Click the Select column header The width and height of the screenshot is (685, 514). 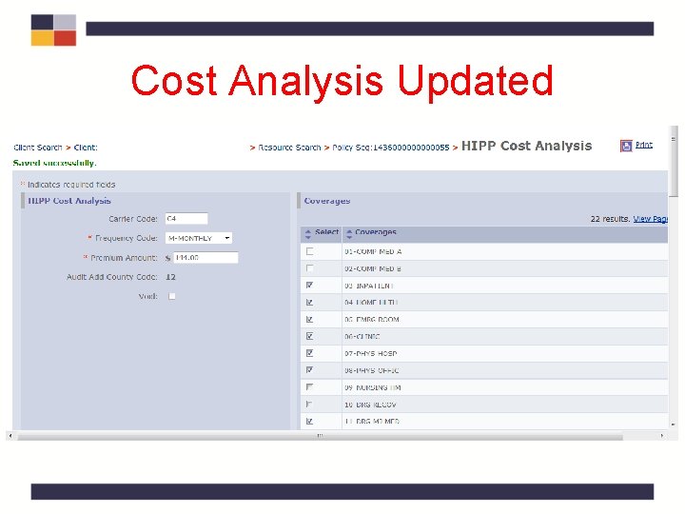(x=326, y=232)
